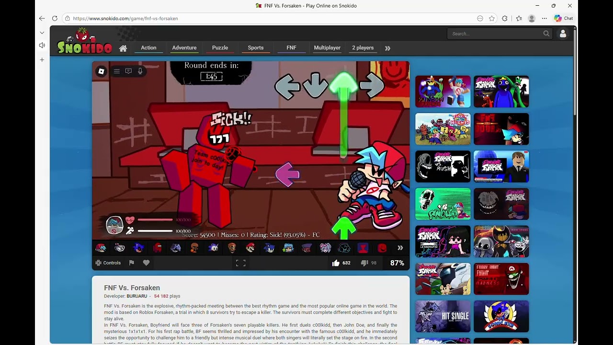This screenshot has height=345, width=613.
Task: Dislike the game with thumbs down
Action: click(364, 263)
